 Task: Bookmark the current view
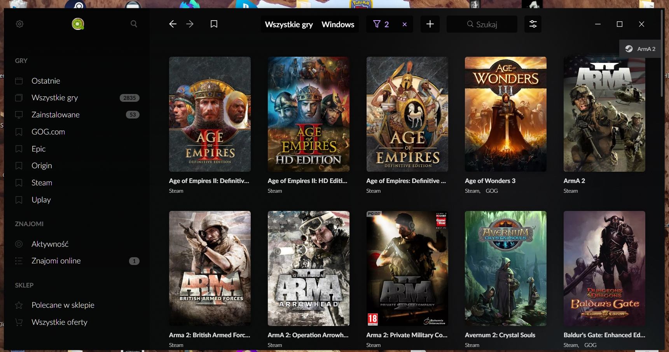[x=214, y=24]
